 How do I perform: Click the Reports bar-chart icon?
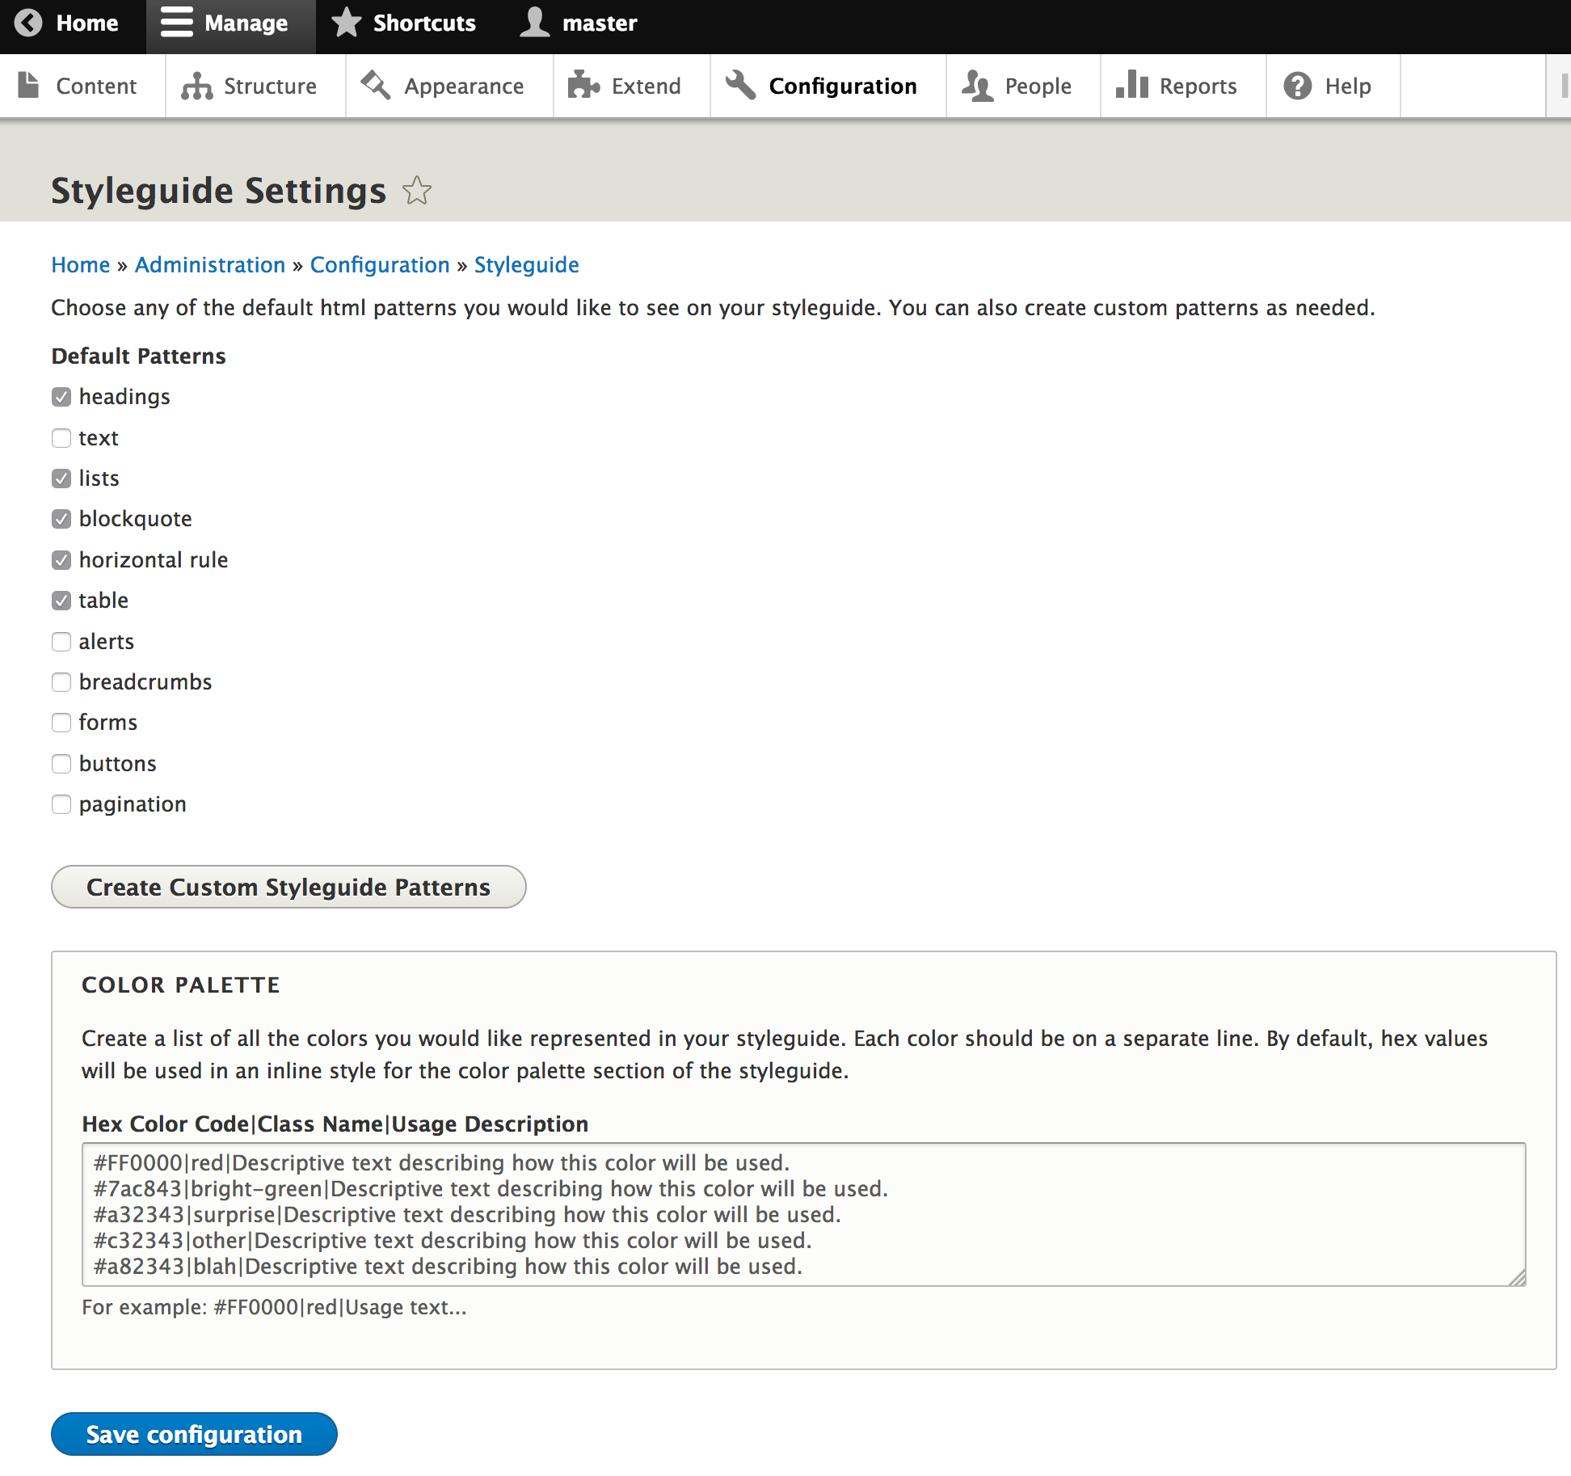coord(1133,85)
